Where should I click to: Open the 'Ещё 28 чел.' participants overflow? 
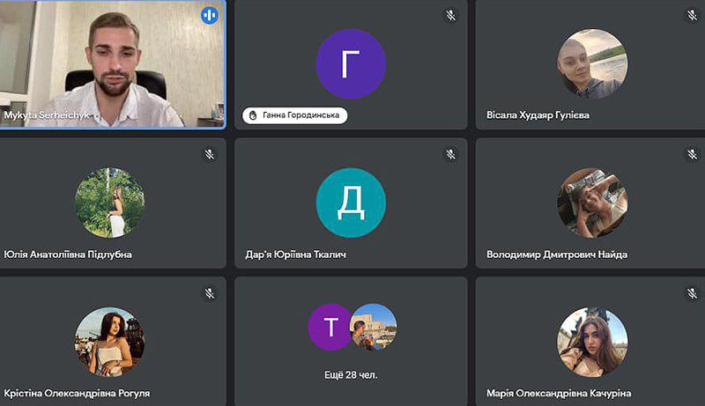[351, 375]
